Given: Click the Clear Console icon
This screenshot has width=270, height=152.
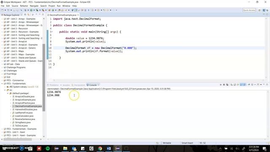Looking at the screenshot, I should click(x=232, y=84).
